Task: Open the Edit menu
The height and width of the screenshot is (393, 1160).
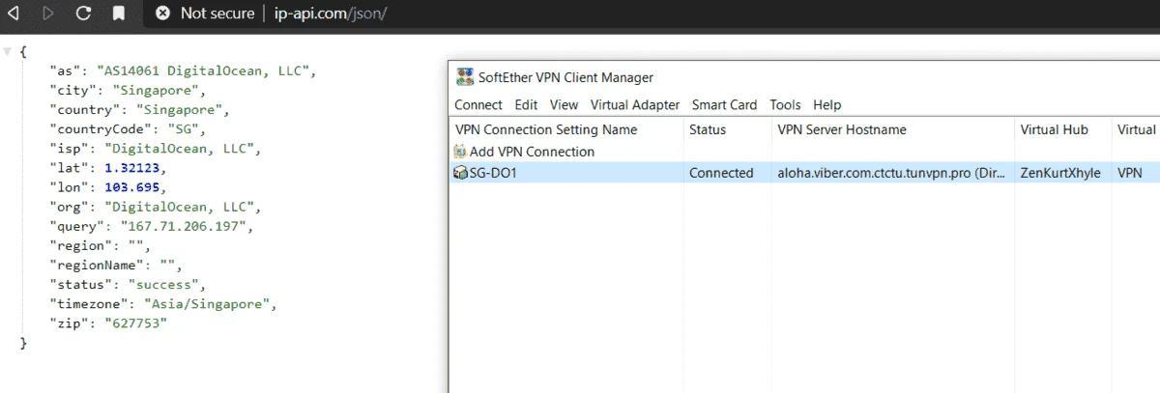Action: click(526, 104)
